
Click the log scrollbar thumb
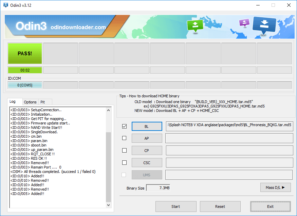(x=108, y=167)
